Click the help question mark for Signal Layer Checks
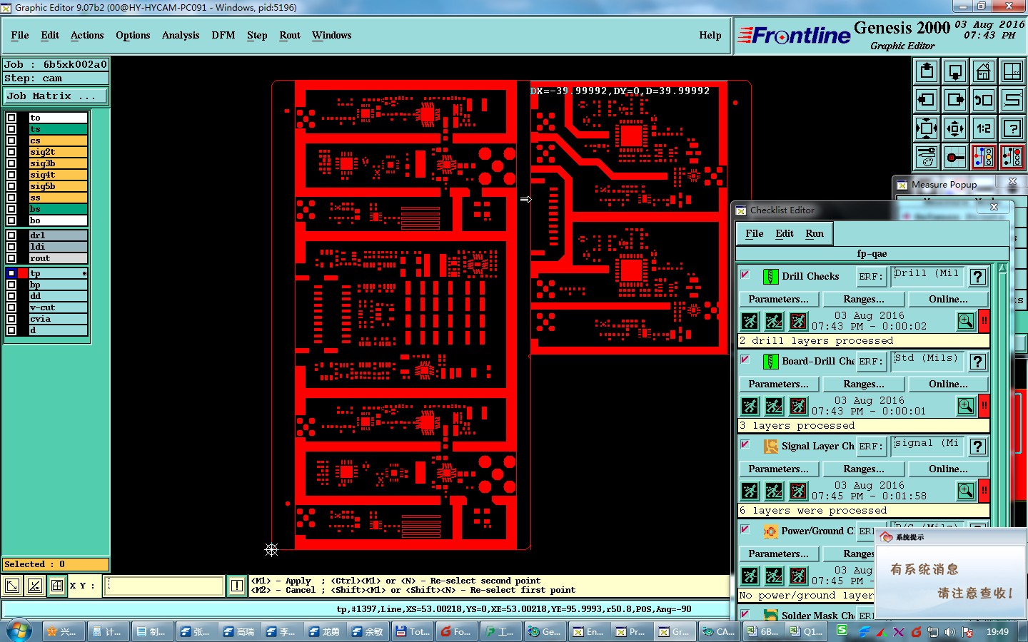1028x642 pixels. click(978, 447)
